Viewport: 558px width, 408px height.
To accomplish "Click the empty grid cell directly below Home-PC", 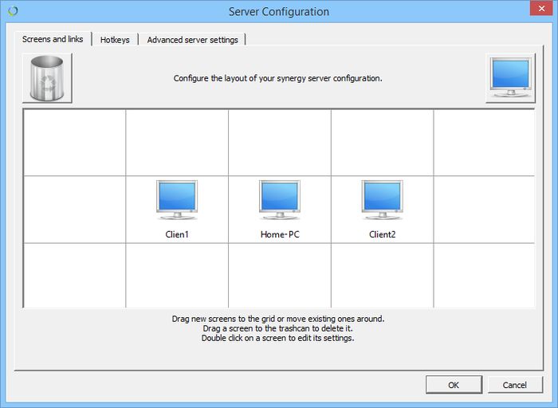I will pos(280,275).
